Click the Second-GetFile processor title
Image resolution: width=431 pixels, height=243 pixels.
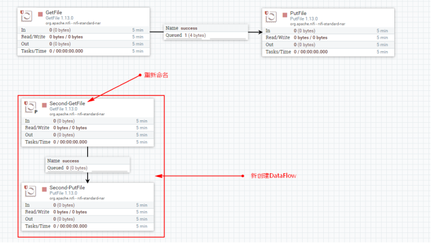[x=67, y=103]
